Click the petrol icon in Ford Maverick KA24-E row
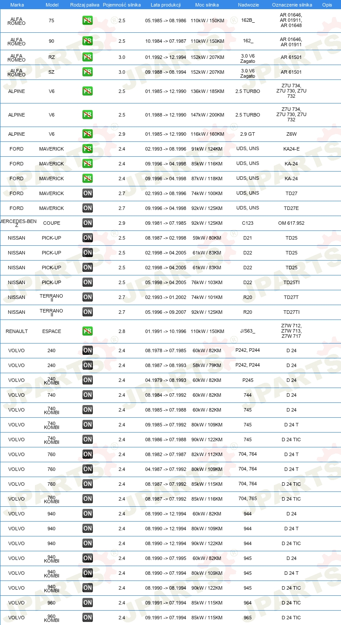The height and width of the screenshot is (625, 341). tap(87, 149)
